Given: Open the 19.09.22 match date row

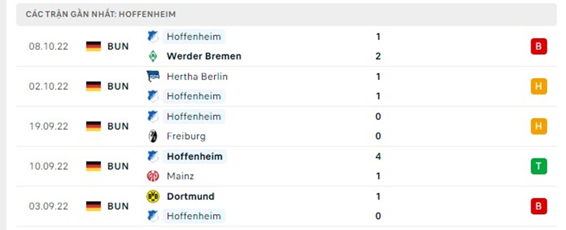Looking at the screenshot, I should (x=48, y=126).
